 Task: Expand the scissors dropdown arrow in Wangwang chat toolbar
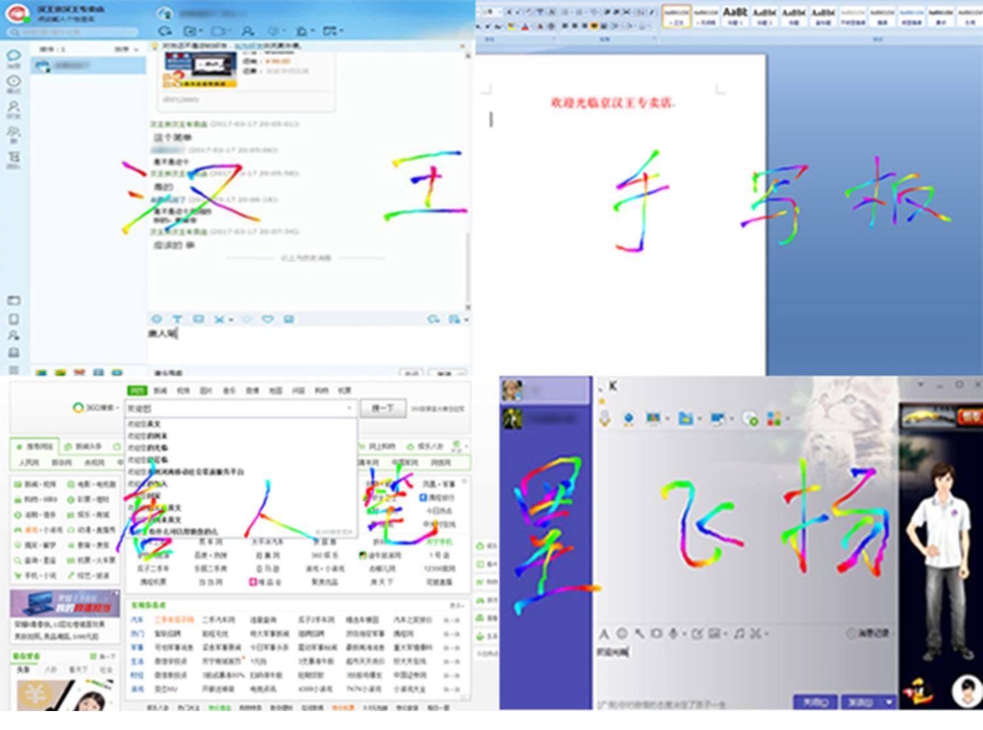point(231,320)
